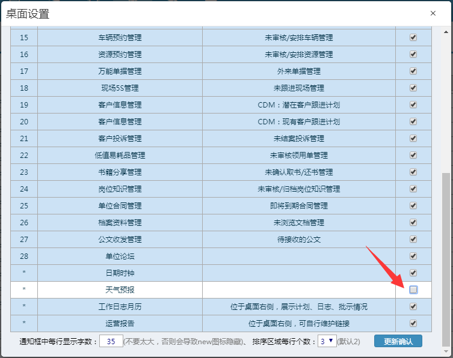This screenshot has height=358, width=453.
Task: Toggle the 资源预约管理 checkbox
Action: click(413, 54)
